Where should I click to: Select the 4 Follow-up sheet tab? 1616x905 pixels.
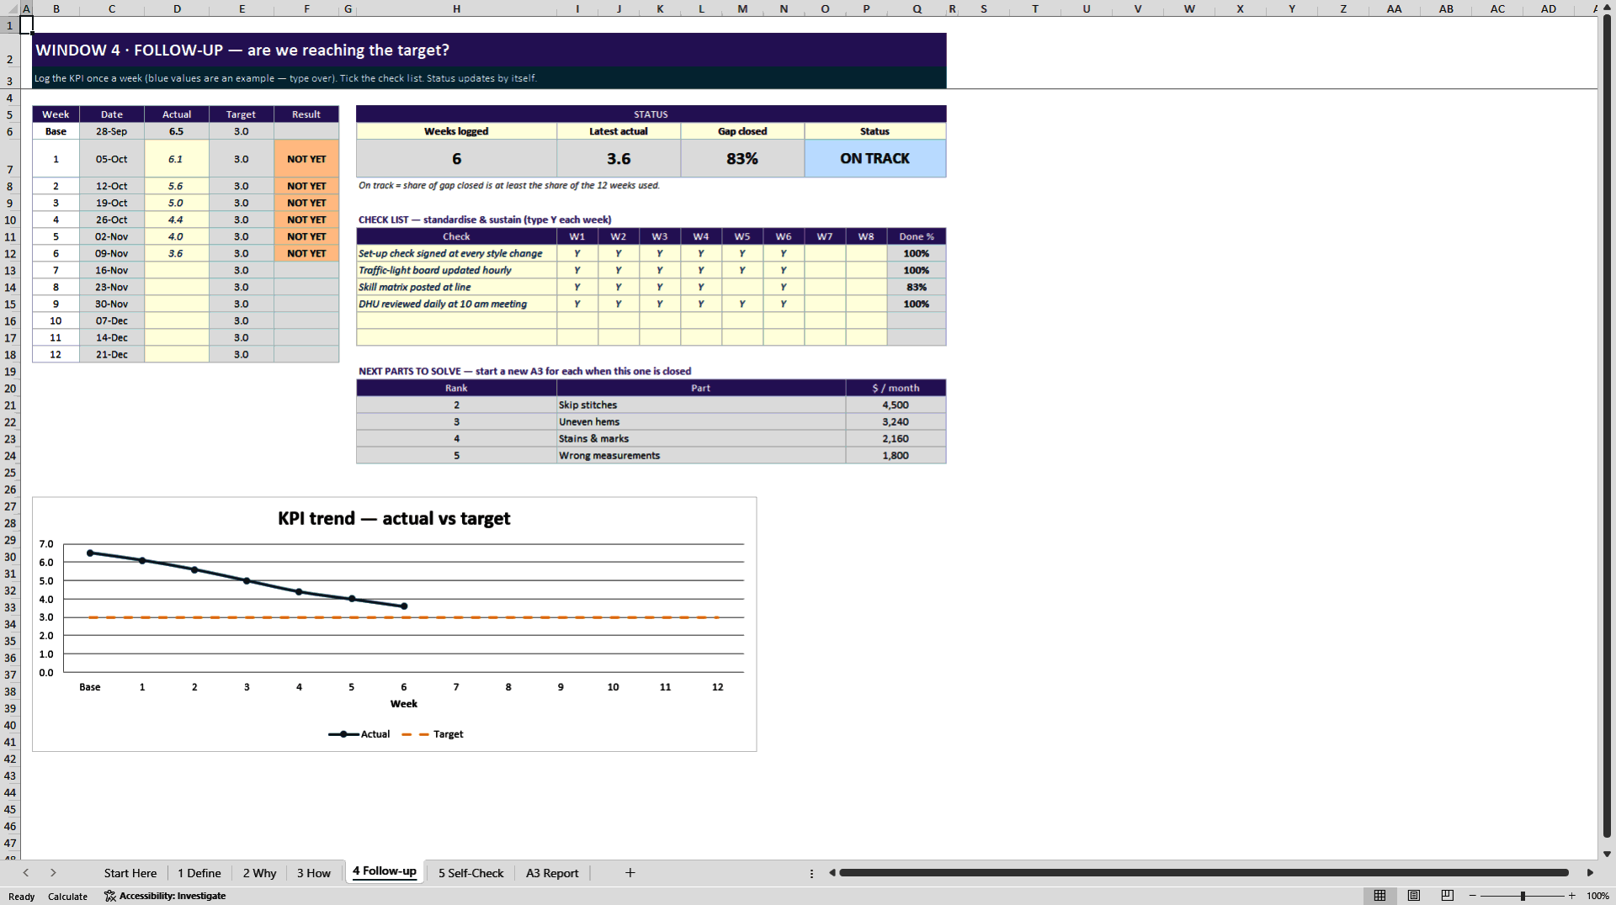click(x=385, y=871)
